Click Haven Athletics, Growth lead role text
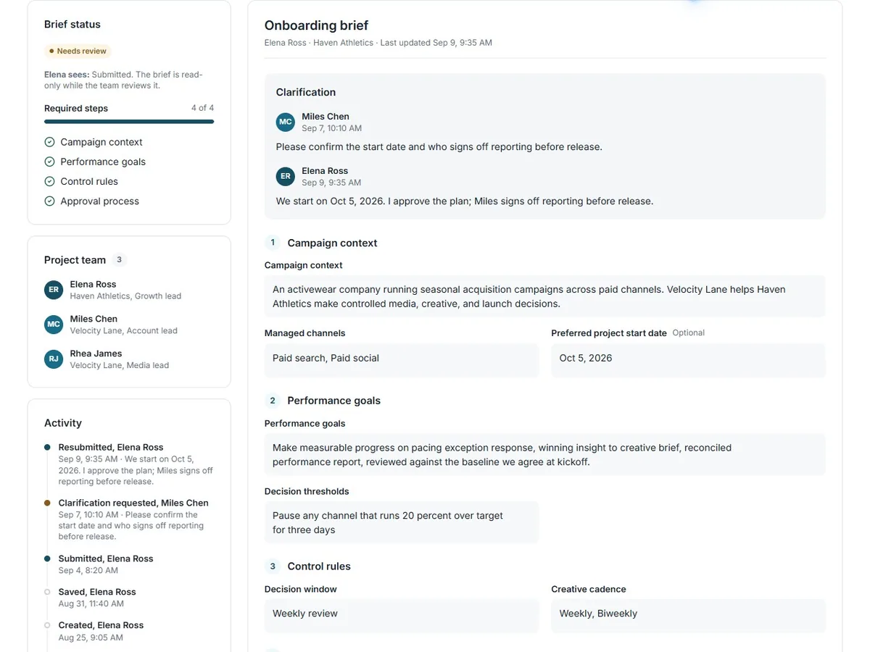 click(125, 296)
